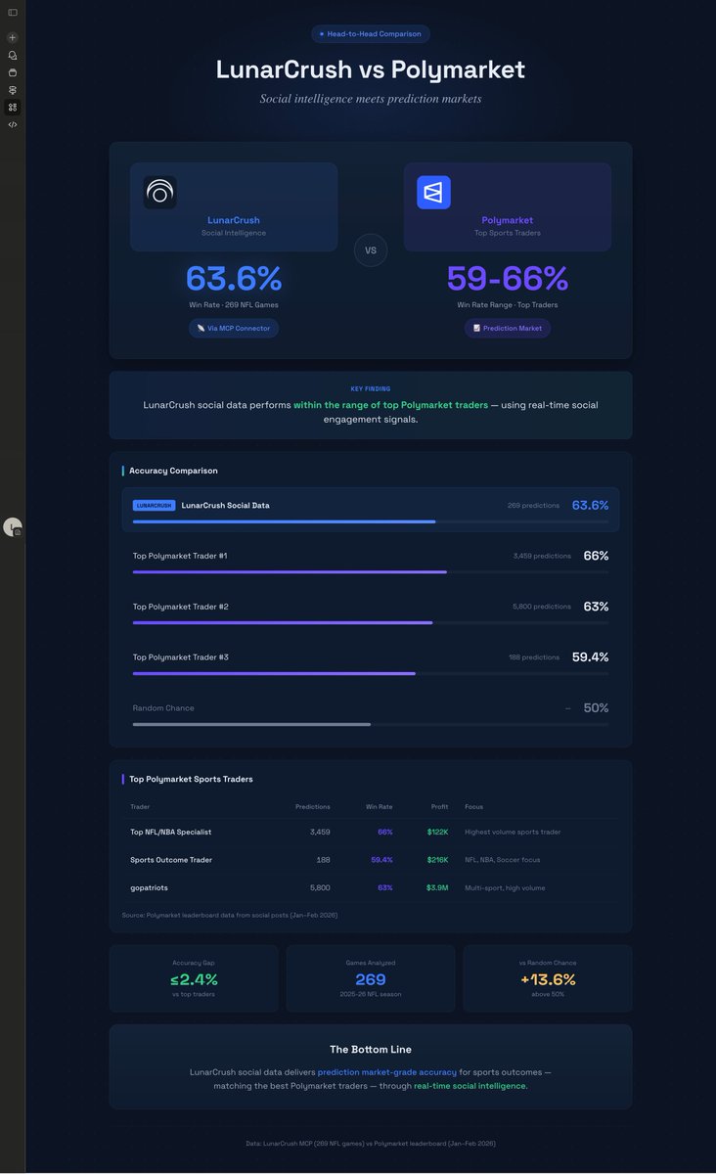
Task: Click the Polymarket card name link
Action: pyautogui.click(x=508, y=220)
